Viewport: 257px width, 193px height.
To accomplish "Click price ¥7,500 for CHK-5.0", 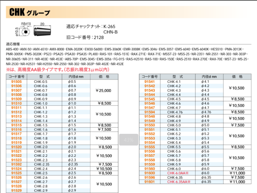I will click(238, 125).
